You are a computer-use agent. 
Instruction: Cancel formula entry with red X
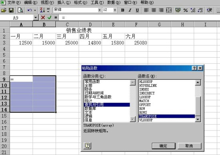point(43,18)
